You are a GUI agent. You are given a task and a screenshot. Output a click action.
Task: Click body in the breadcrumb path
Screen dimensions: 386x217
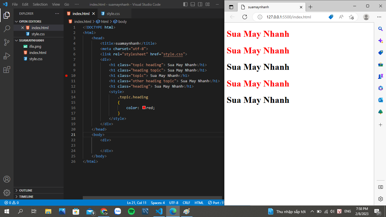(123, 21)
